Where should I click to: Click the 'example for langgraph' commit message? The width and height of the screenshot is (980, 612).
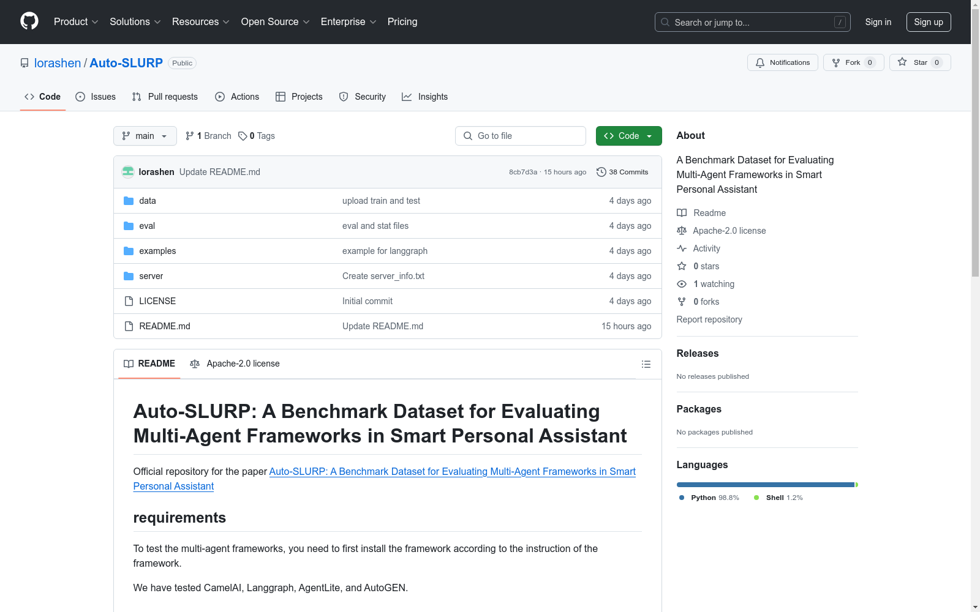[x=385, y=251]
